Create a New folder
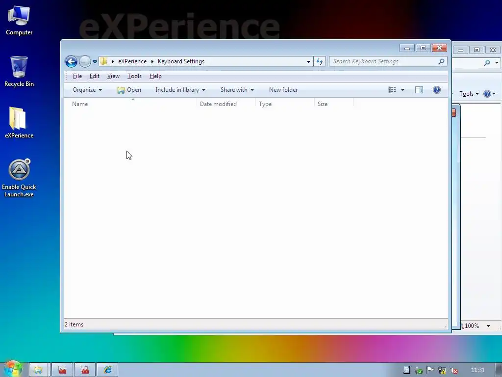The image size is (502, 377). (x=283, y=90)
